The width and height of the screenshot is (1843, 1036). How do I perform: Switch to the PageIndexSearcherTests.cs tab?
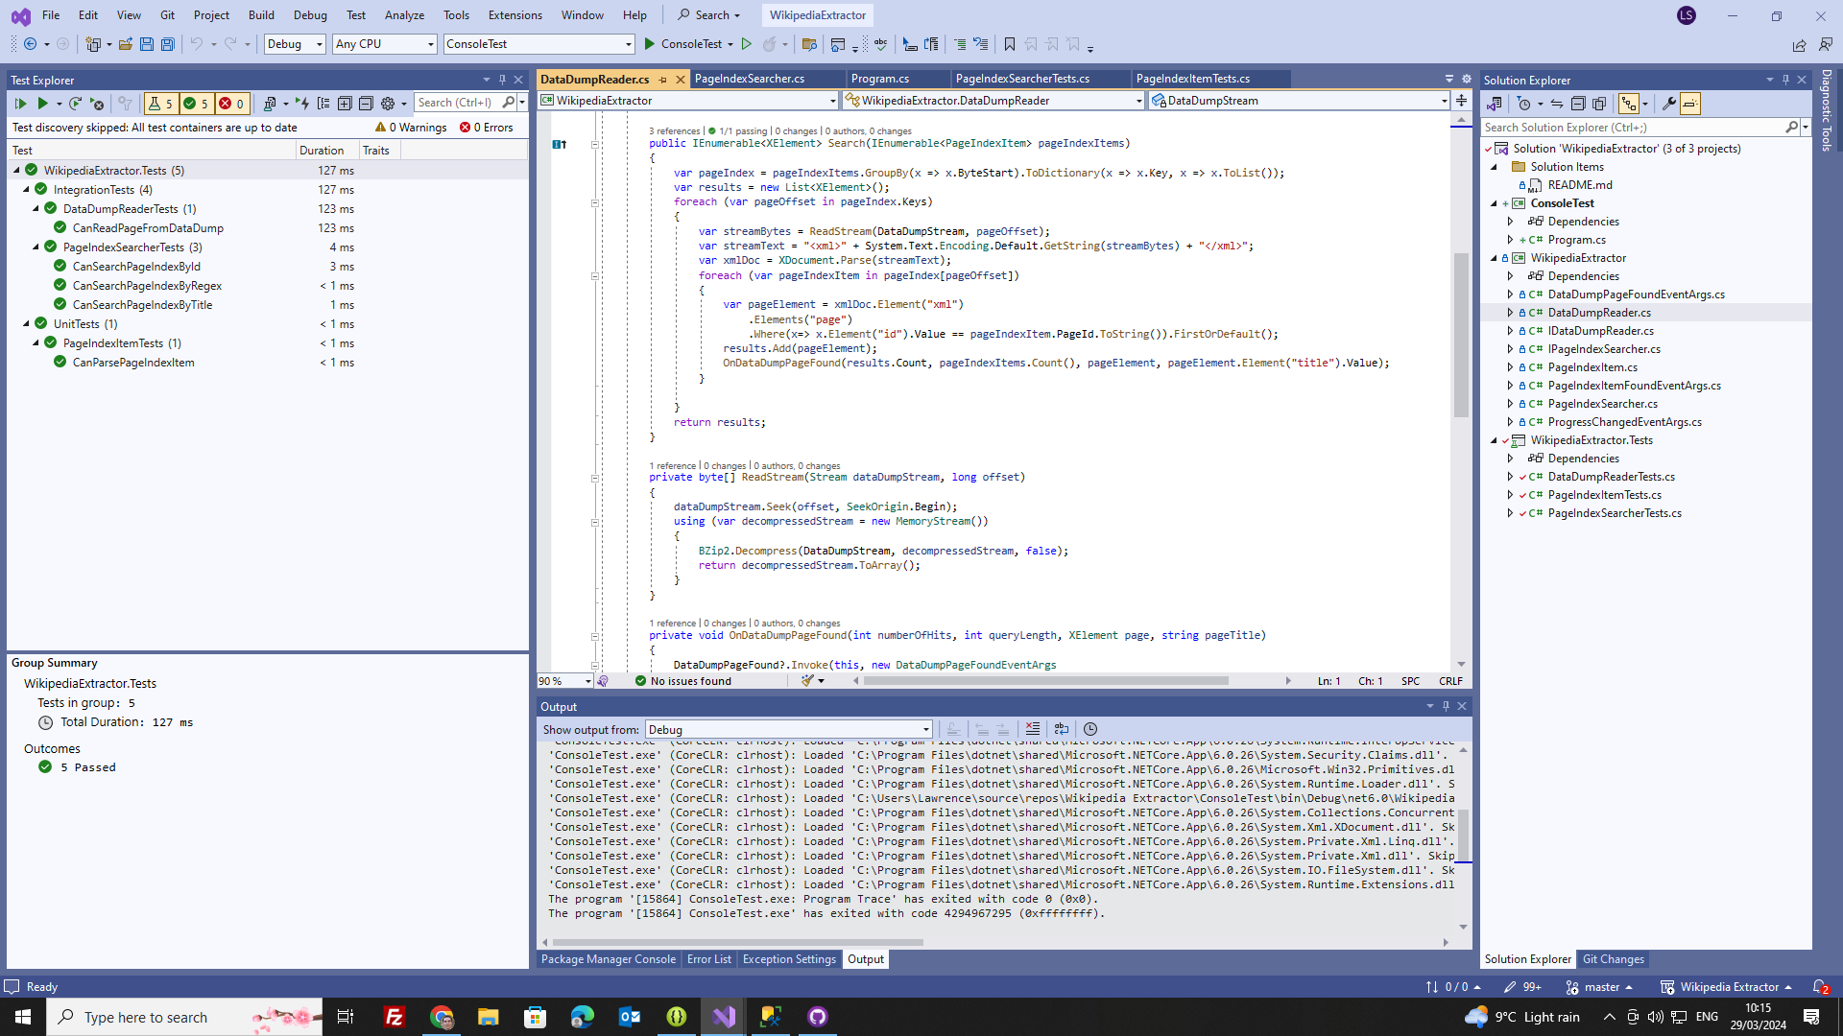tap(1022, 79)
